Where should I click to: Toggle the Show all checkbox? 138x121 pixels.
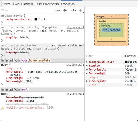point(123,56)
